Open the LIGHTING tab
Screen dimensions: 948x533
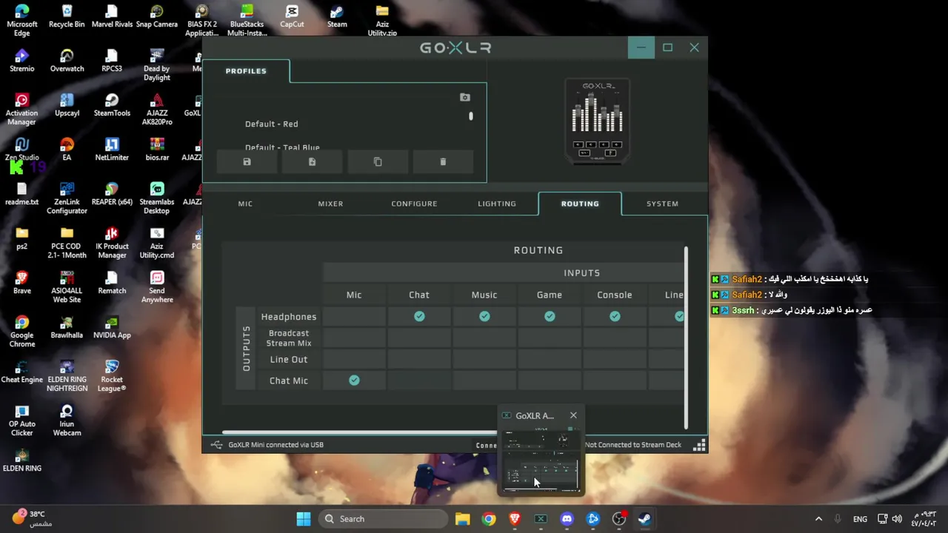click(x=497, y=204)
